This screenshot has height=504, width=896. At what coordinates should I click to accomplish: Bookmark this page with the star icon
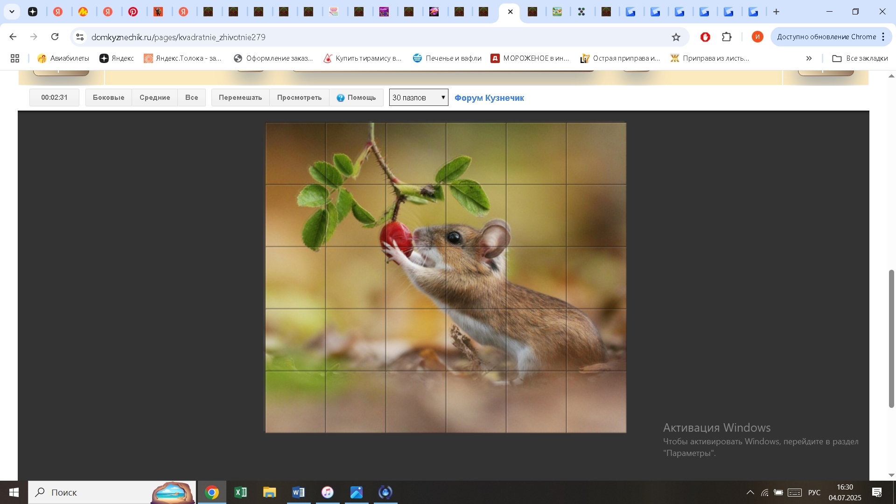(676, 37)
